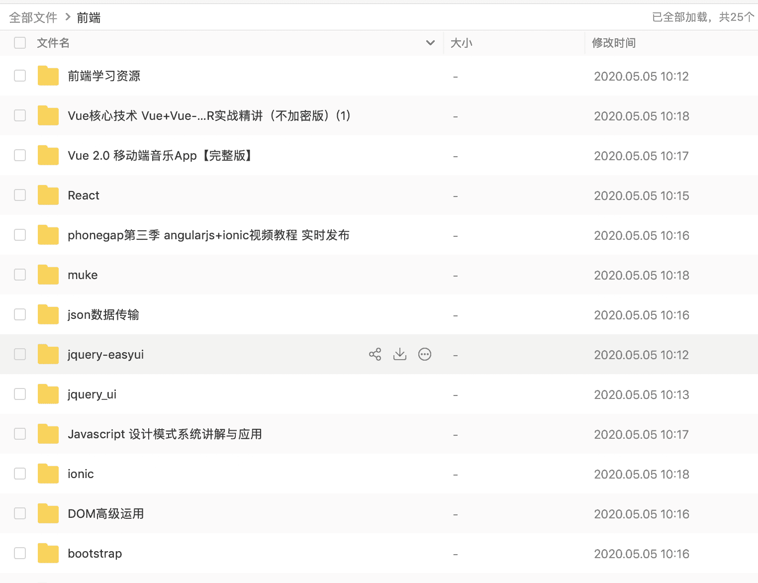Open more options for jquery-easyui
Viewport: 758px width, 583px height.
pyautogui.click(x=425, y=354)
